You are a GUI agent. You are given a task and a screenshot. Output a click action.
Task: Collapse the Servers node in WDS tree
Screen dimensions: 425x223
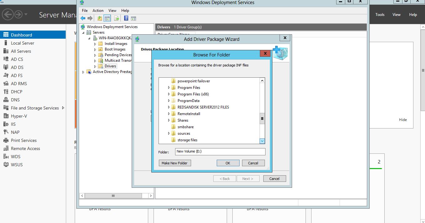coord(83,33)
